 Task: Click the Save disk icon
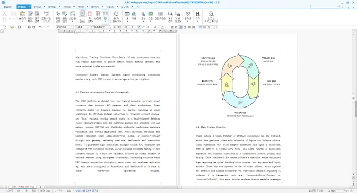[x=19, y=27]
